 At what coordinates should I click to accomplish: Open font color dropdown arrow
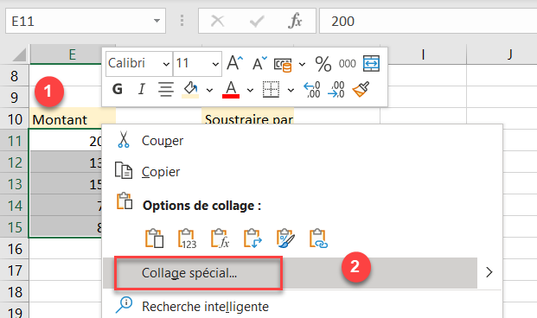(x=250, y=91)
